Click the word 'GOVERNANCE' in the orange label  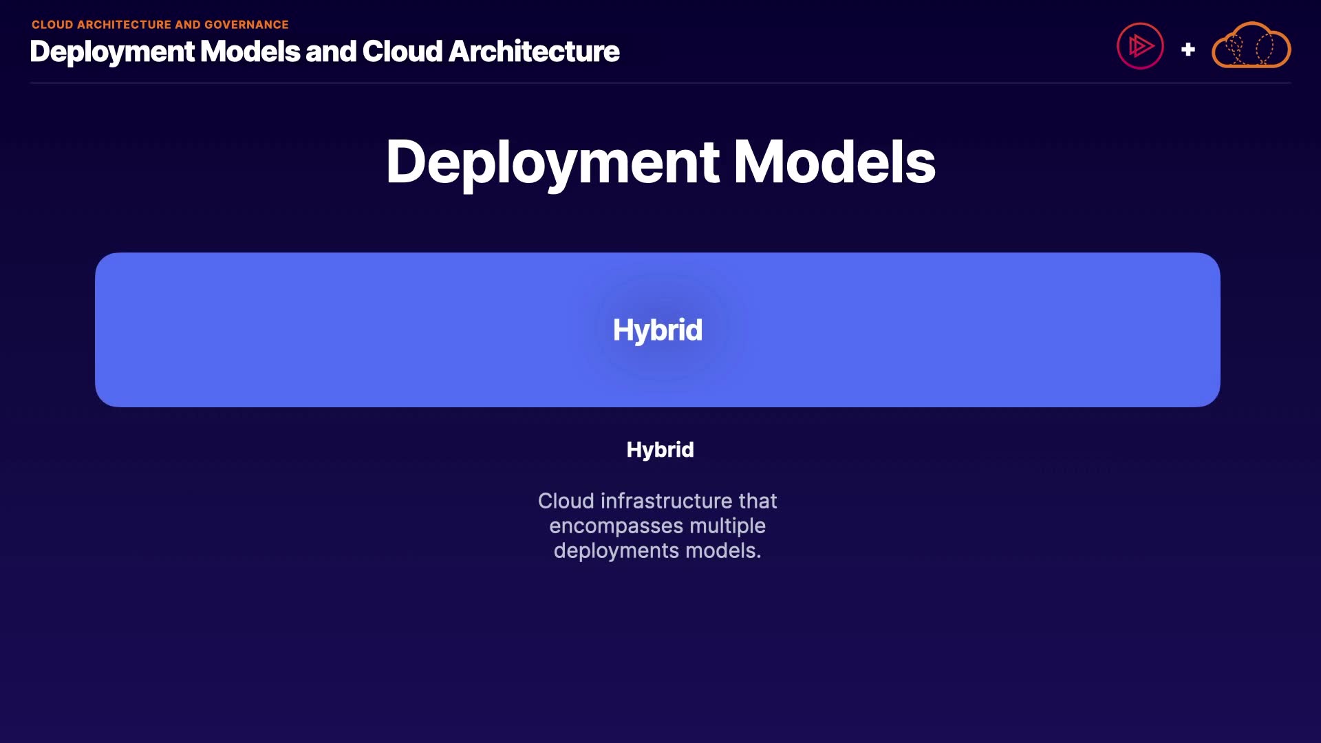[246, 25]
